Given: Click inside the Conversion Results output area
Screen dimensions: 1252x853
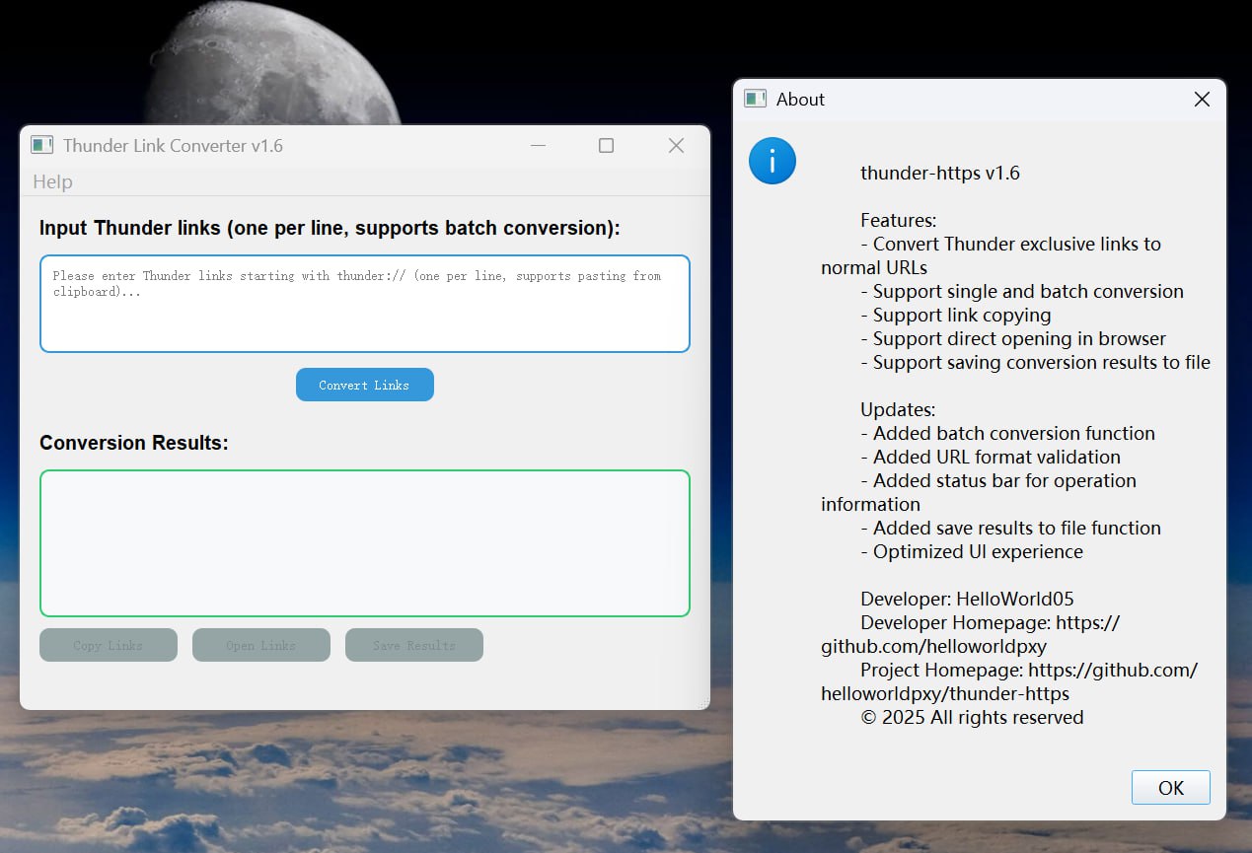Looking at the screenshot, I should (364, 543).
